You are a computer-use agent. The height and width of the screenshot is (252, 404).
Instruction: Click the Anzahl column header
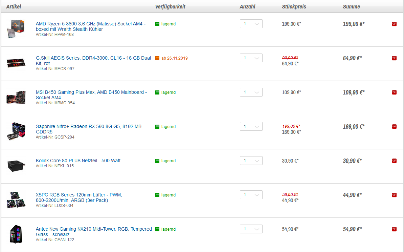coord(247,7)
